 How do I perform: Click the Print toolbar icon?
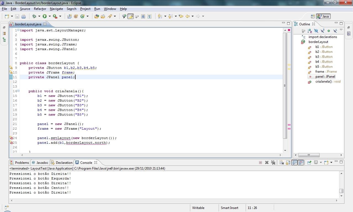click(x=23, y=16)
